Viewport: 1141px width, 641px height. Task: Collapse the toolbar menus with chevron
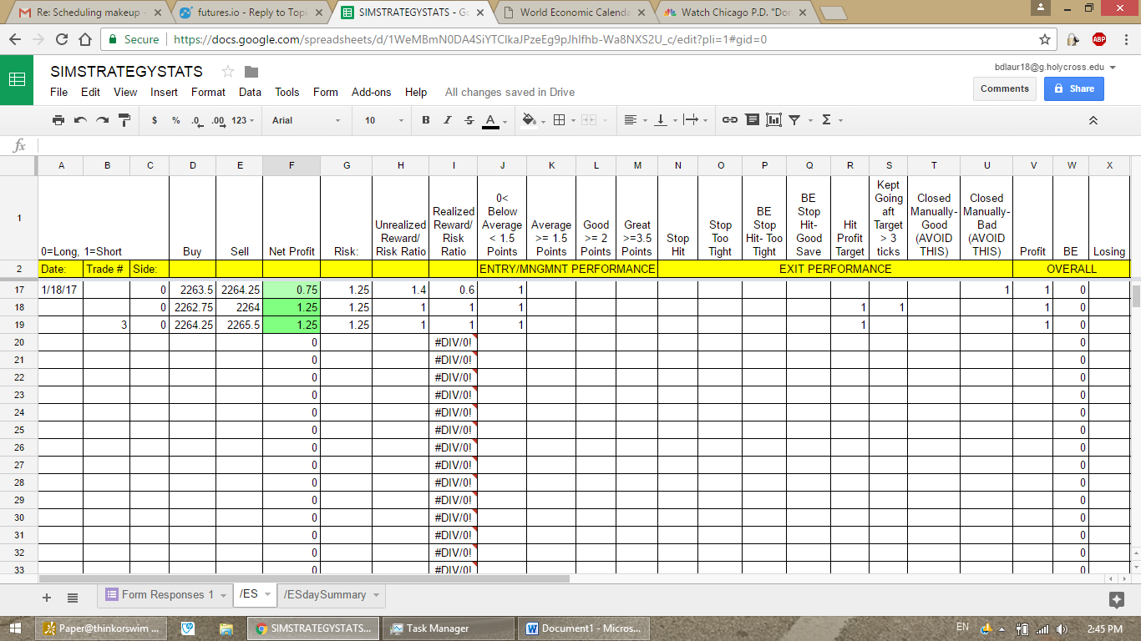1093,120
